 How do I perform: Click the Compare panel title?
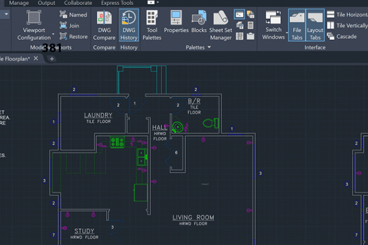(104, 47)
